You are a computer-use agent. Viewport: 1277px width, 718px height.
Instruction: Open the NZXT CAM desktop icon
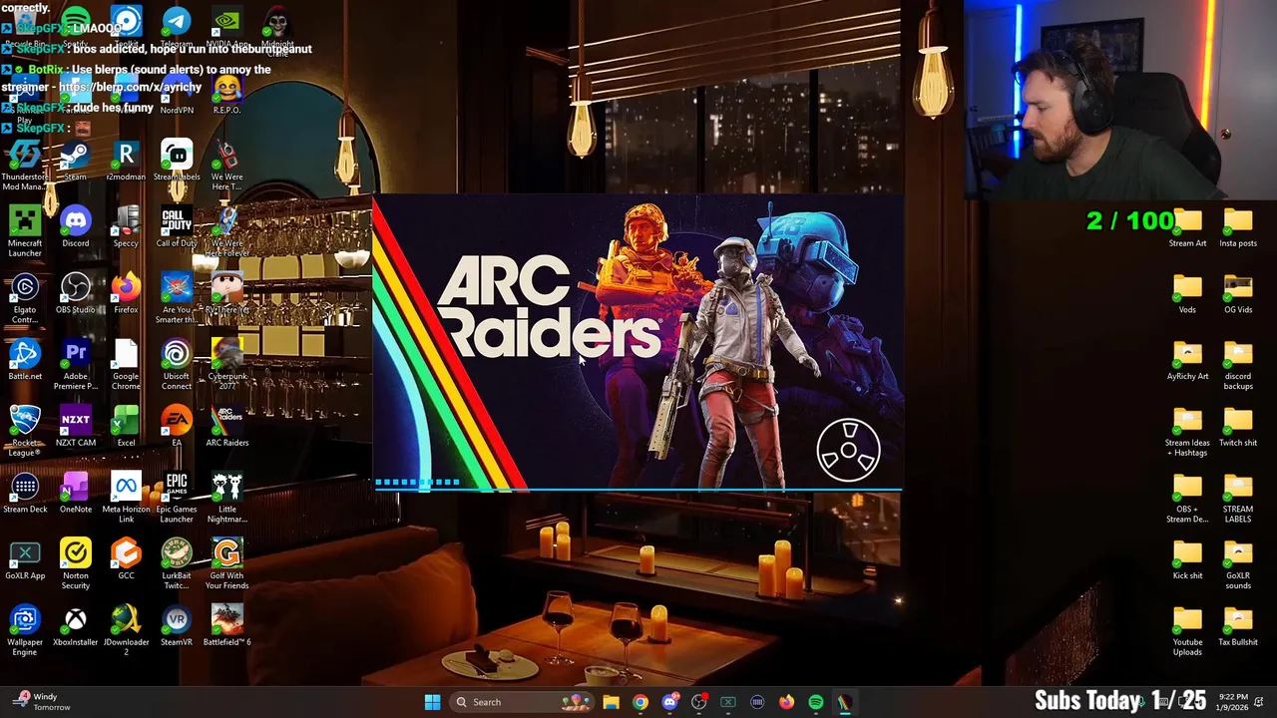click(x=76, y=427)
